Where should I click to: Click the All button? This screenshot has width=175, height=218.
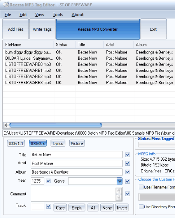[93, 208]
